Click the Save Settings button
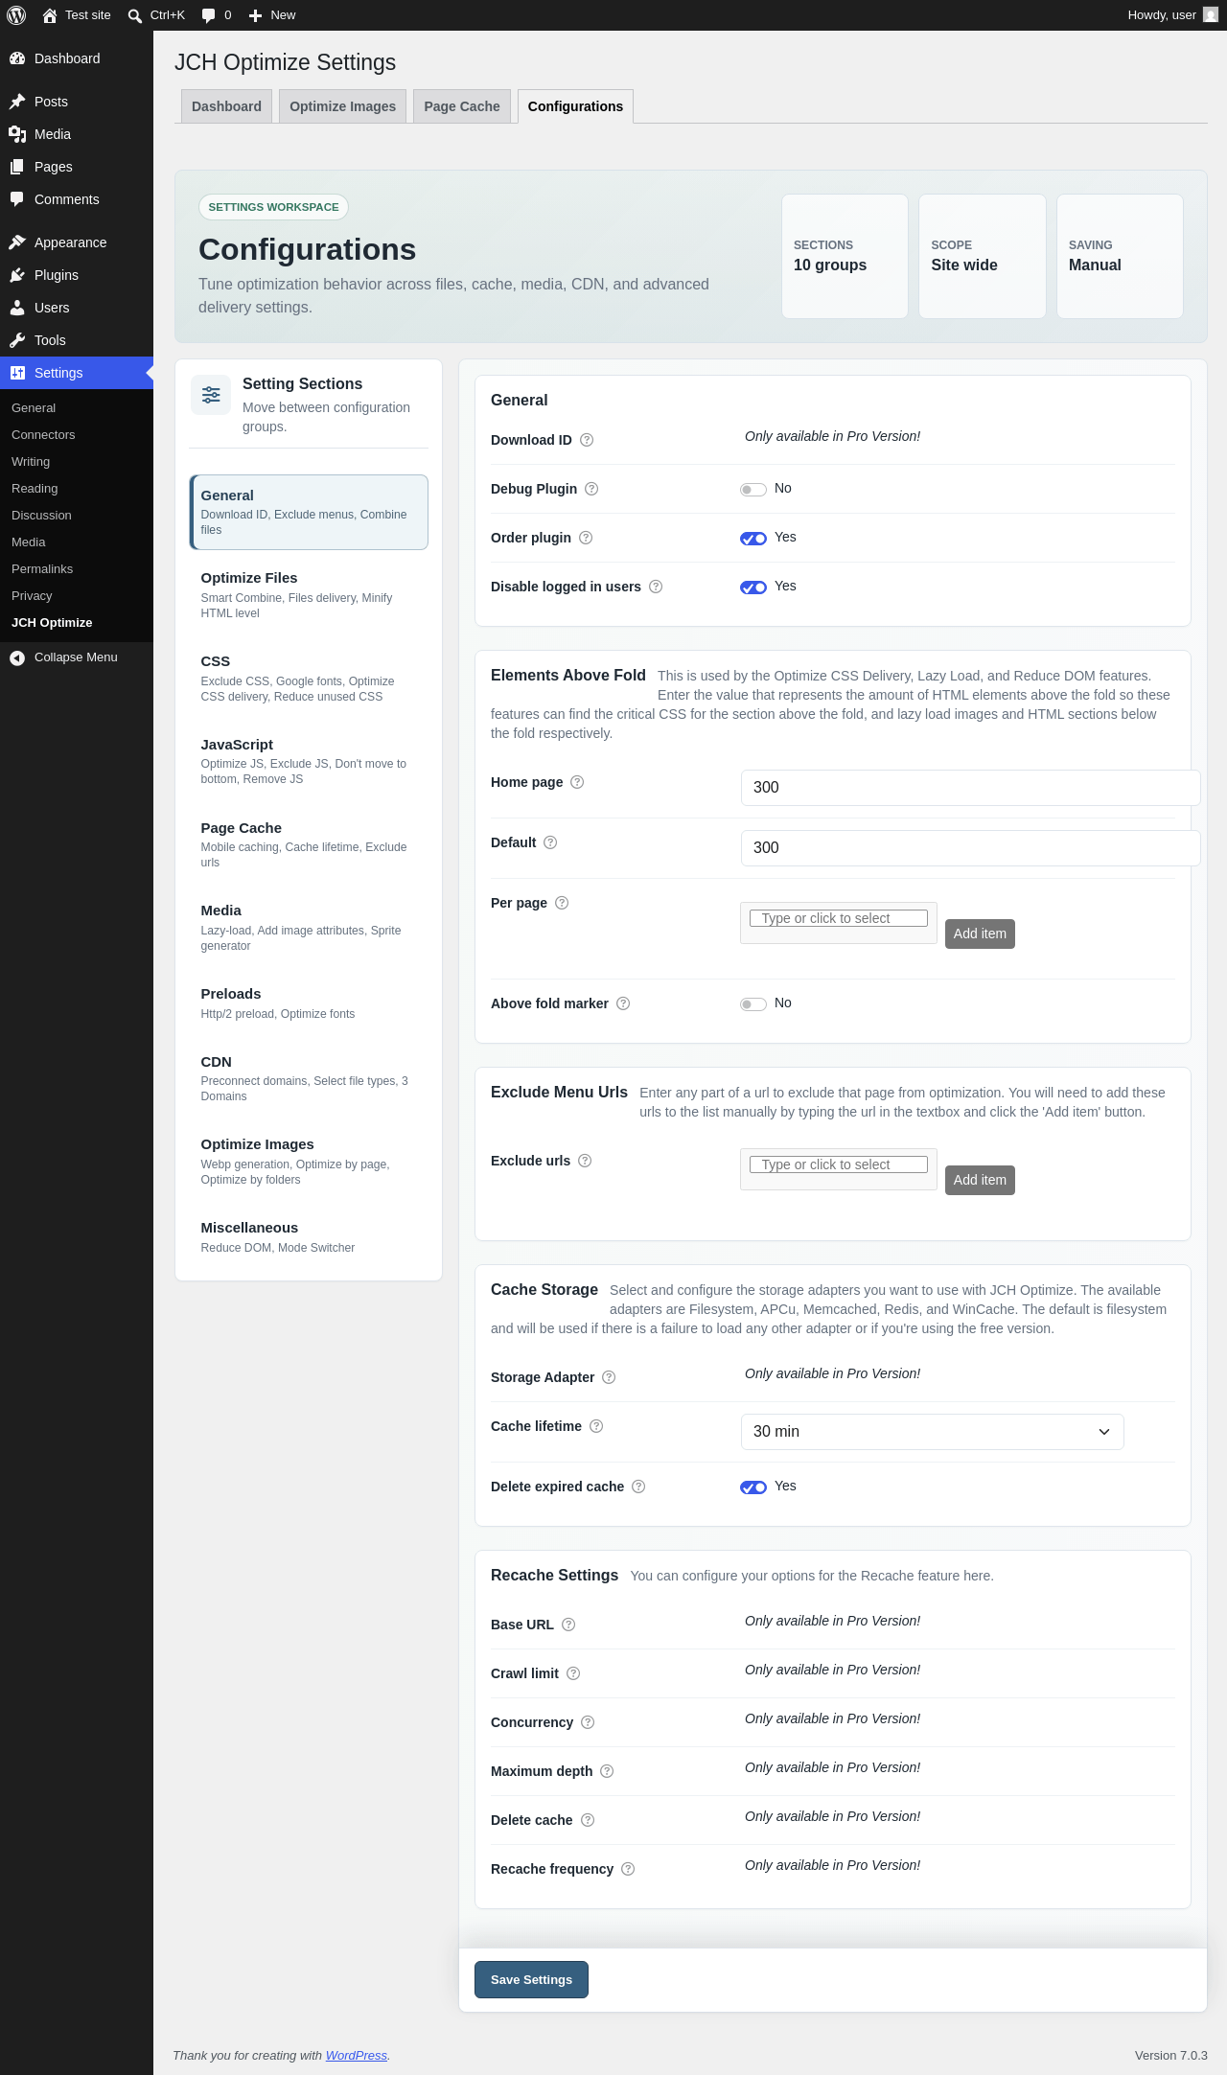 pyautogui.click(x=531, y=1980)
